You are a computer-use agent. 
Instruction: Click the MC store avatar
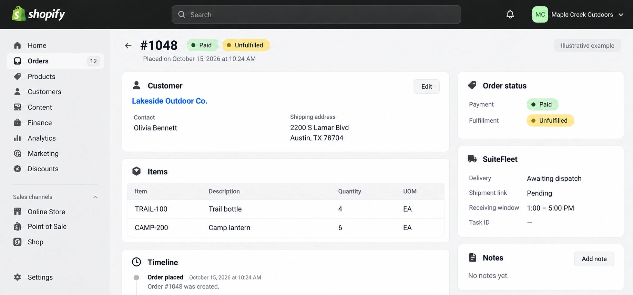pos(540,14)
